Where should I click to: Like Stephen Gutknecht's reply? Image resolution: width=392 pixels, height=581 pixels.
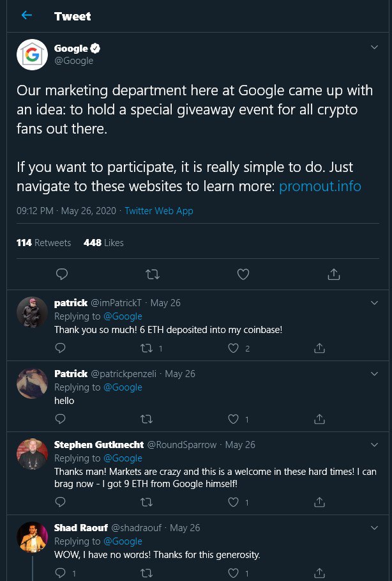[233, 502]
